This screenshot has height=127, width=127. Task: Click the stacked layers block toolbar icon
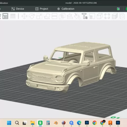(x=115, y=16)
